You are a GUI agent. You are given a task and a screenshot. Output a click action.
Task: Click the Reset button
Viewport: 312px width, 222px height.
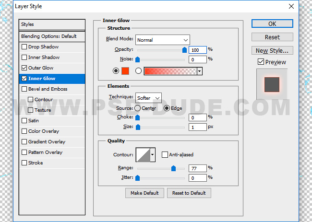click(x=272, y=37)
